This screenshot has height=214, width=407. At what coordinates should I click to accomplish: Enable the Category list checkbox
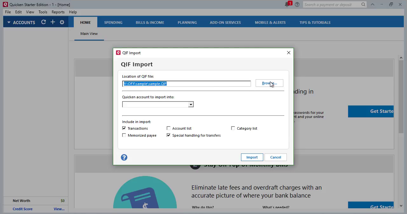point(233,128)
